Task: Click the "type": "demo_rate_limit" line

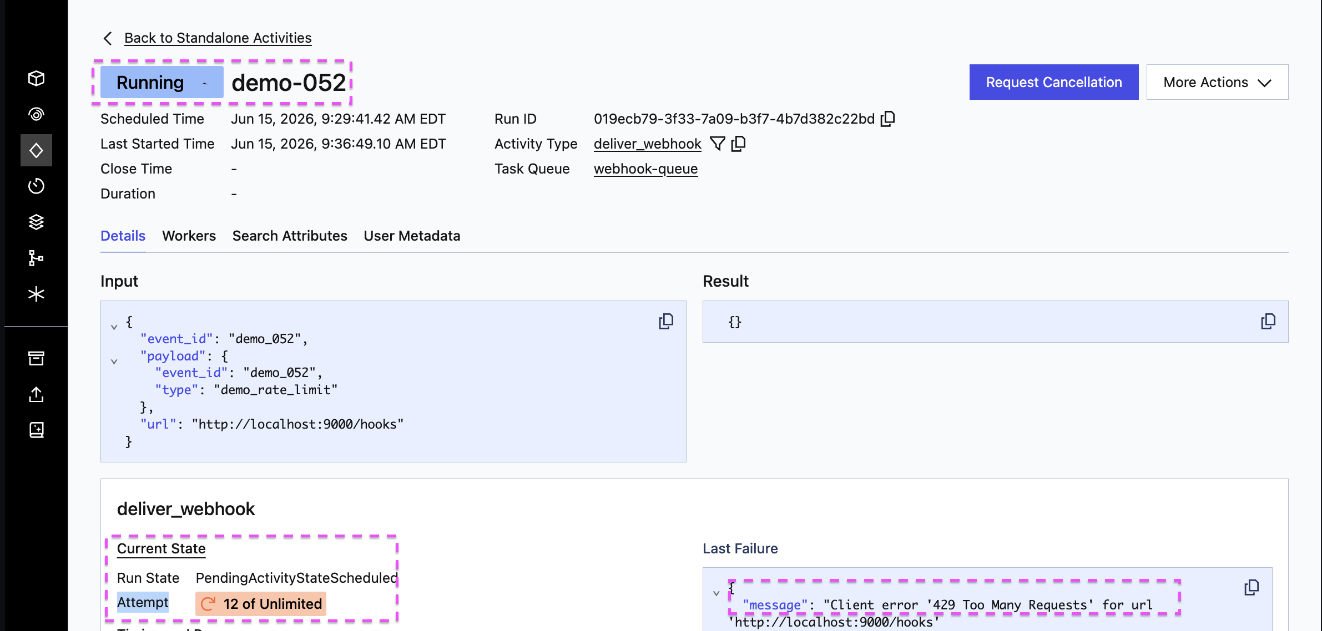Action: 246,390
